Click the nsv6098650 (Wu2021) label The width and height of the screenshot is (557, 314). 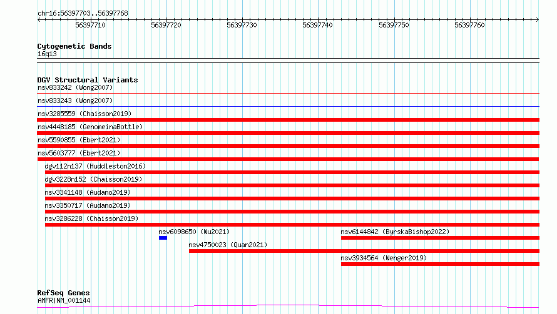(x=194, y=232)
